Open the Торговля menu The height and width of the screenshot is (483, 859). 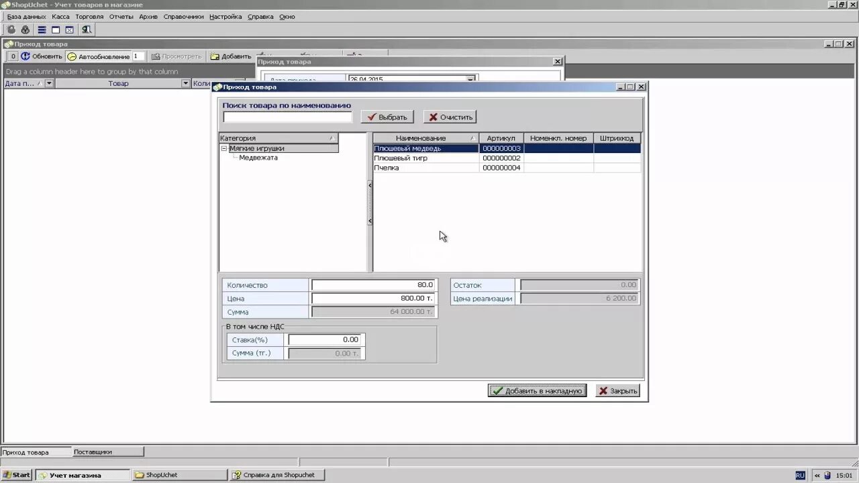89,17
